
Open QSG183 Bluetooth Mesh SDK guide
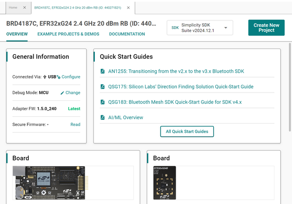coord(175,102)
